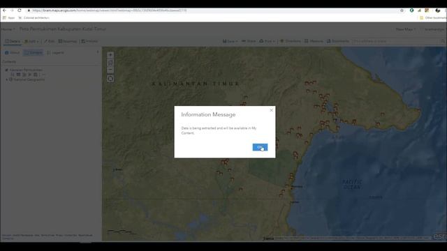The width and height of the screenshot is (447, 251).
Task: Filter the Kawasan Permukiman layer
Action: pyautogui.click(x=29, y=75)
